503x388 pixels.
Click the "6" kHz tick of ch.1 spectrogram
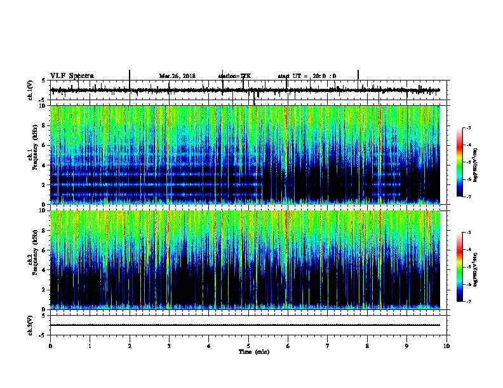(x=44, y=145)
